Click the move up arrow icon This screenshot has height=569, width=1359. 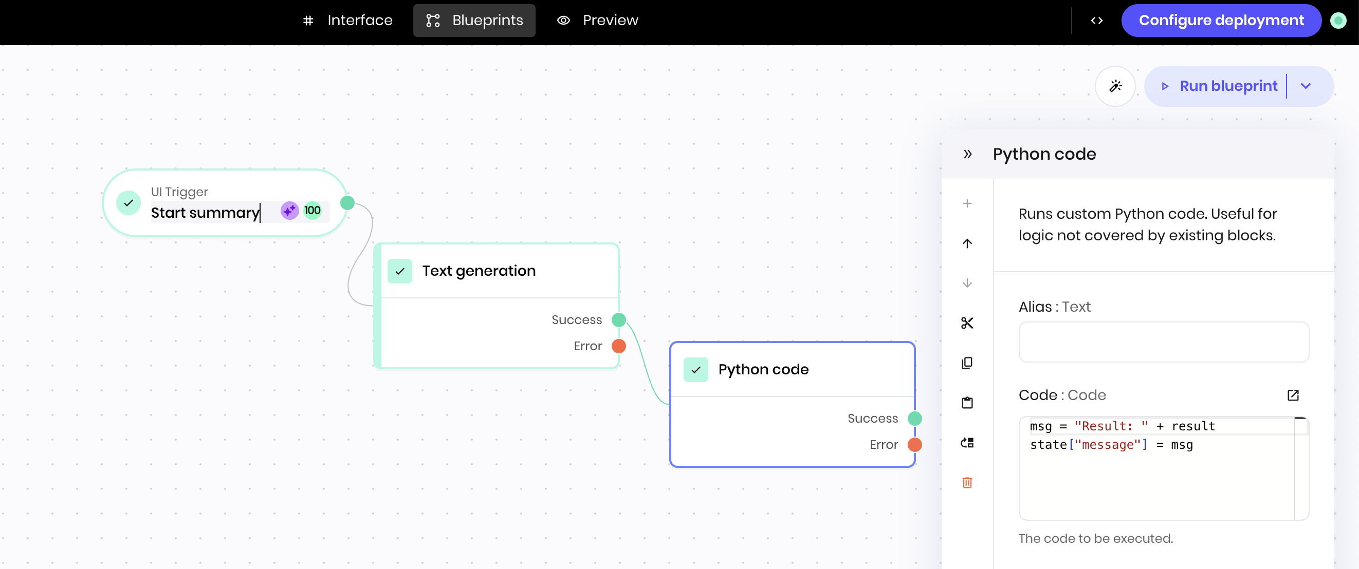[x=966, y=243]
